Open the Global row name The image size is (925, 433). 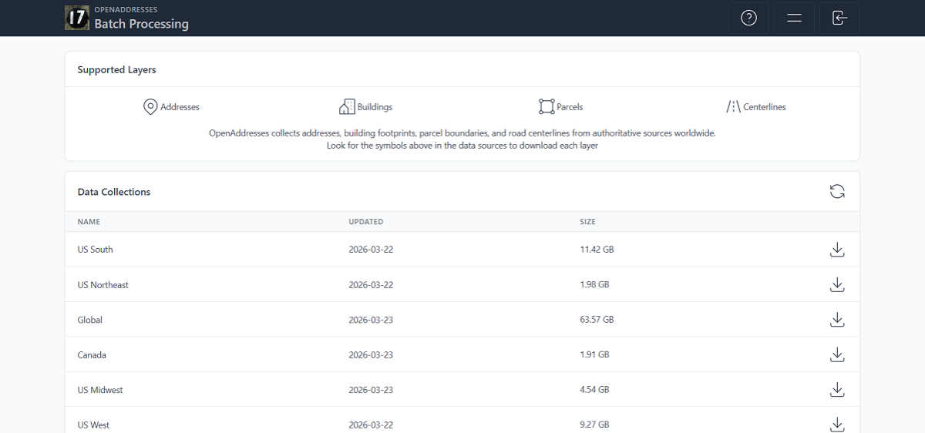pyautogui.click(x=90, y=320)
